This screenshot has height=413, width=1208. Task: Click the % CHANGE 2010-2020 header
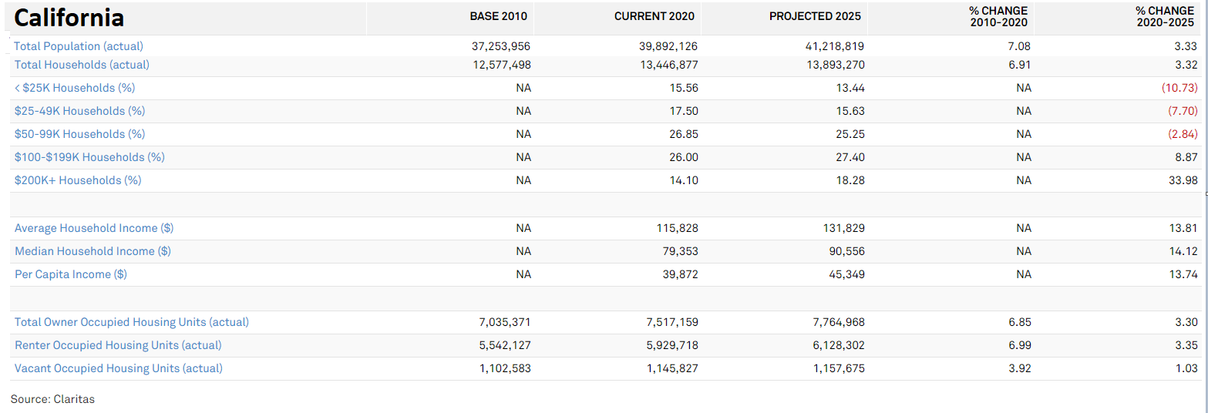(x=998, y=16)
